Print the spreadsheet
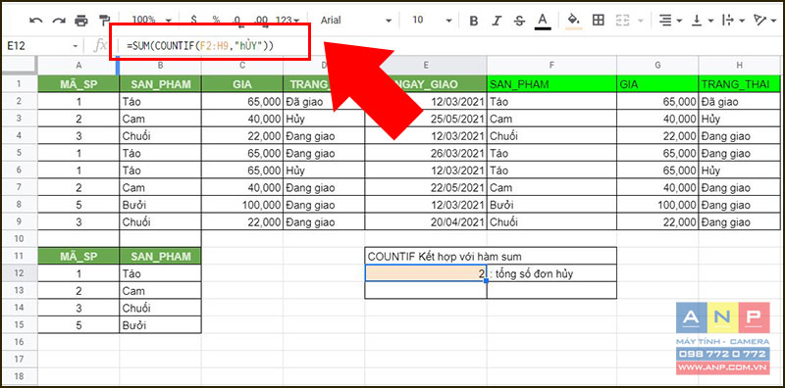Image resolution: width=785 pixels, height=388 pixels. (81, 20)
